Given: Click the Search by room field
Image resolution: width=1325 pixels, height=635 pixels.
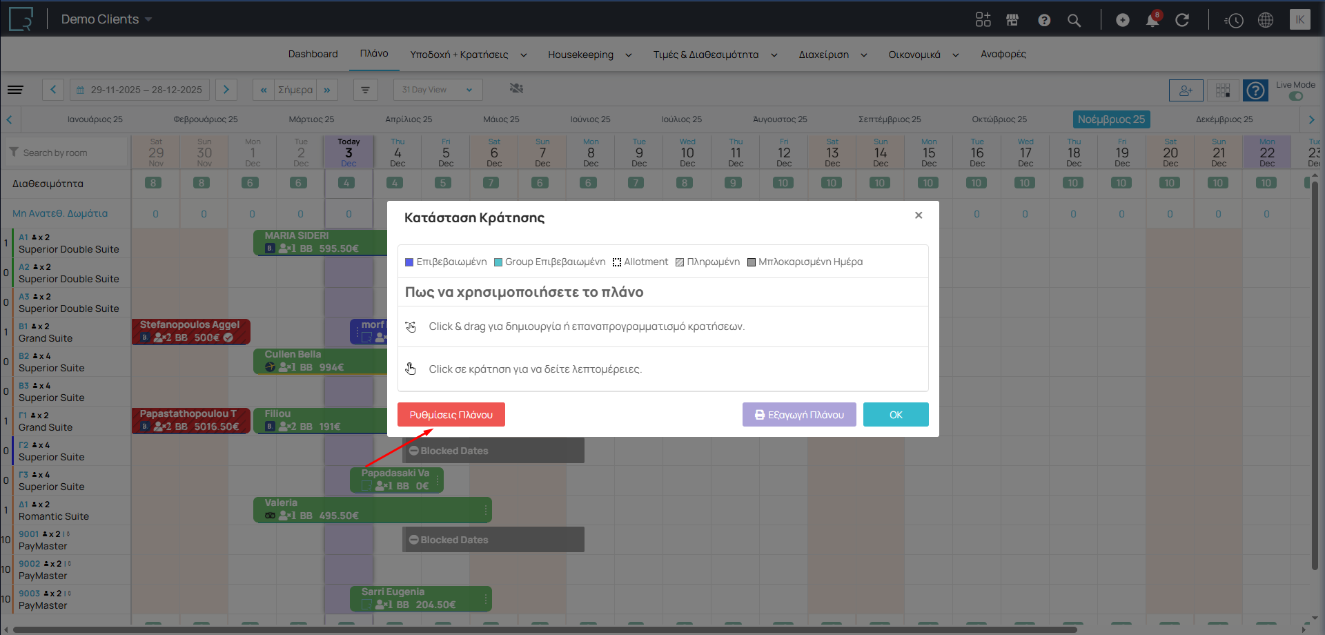Looking at the screenshot, I should (x=69, y=153).
